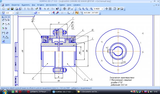160x94 pixels.
Task: Toggle the grid display button
Action: [62, 13]
